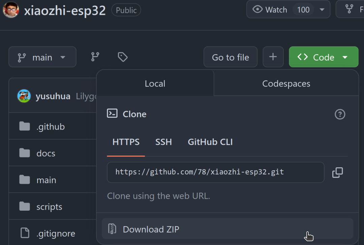Viewport: 364px width, 245px height.
Task: Click the green Code button
Action: point(324,57)
